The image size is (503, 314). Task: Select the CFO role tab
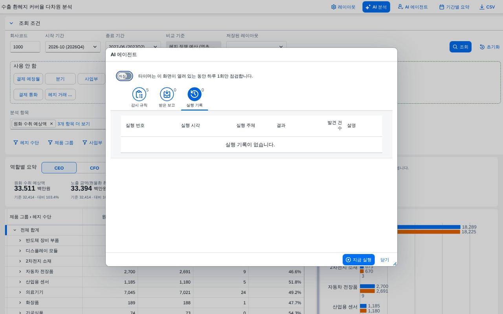[94, 168]
